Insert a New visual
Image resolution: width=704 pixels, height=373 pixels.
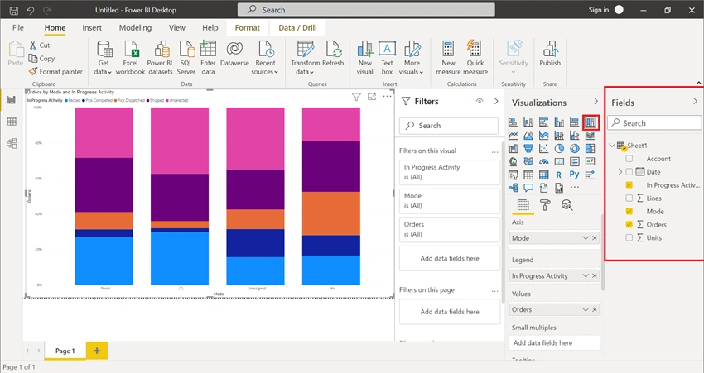[x=365, y=57]
